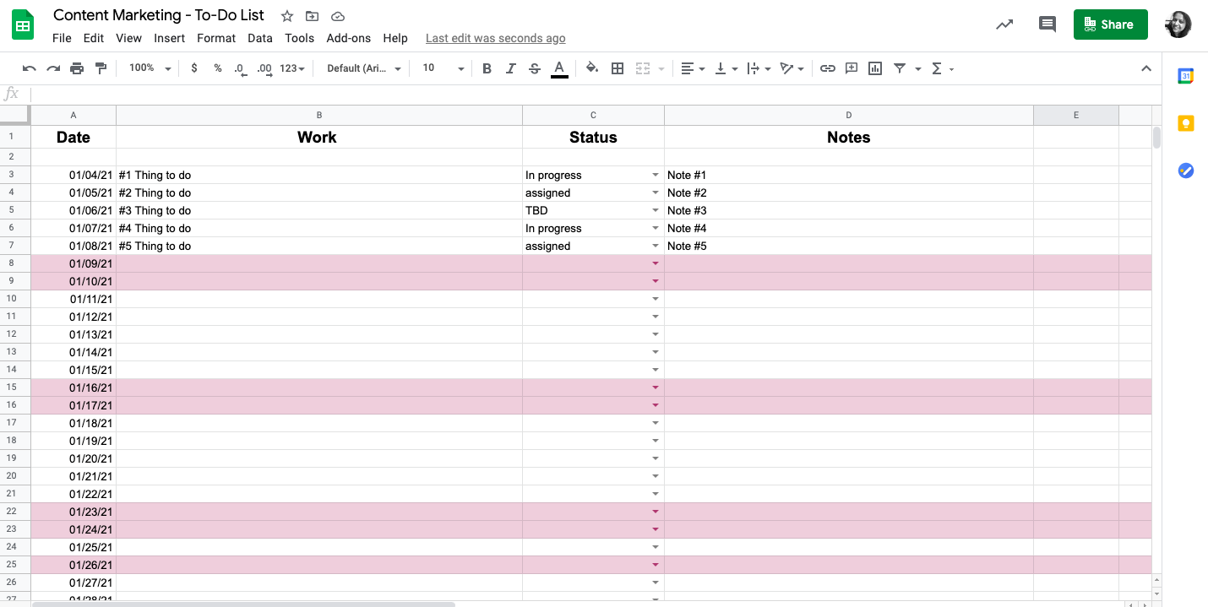This screenshot has width=1208, height=607.
Task: Open the Add-ons menu
Action: 348,38
